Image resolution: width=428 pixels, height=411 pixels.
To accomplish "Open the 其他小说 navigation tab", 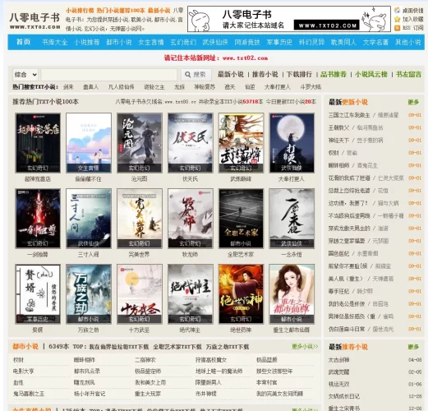I will click(407, 42).
